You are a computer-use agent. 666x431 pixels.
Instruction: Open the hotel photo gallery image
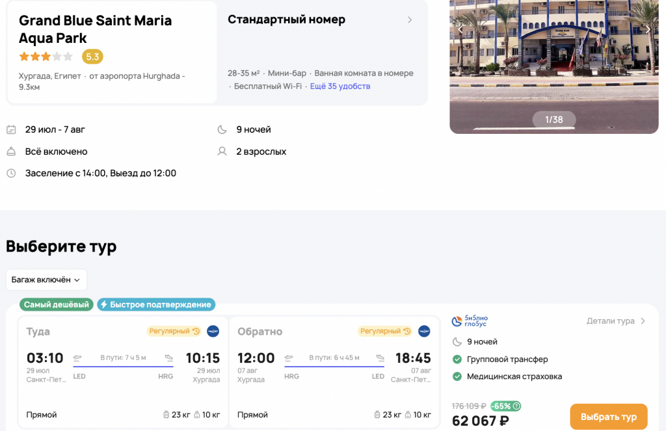(554, 66)
